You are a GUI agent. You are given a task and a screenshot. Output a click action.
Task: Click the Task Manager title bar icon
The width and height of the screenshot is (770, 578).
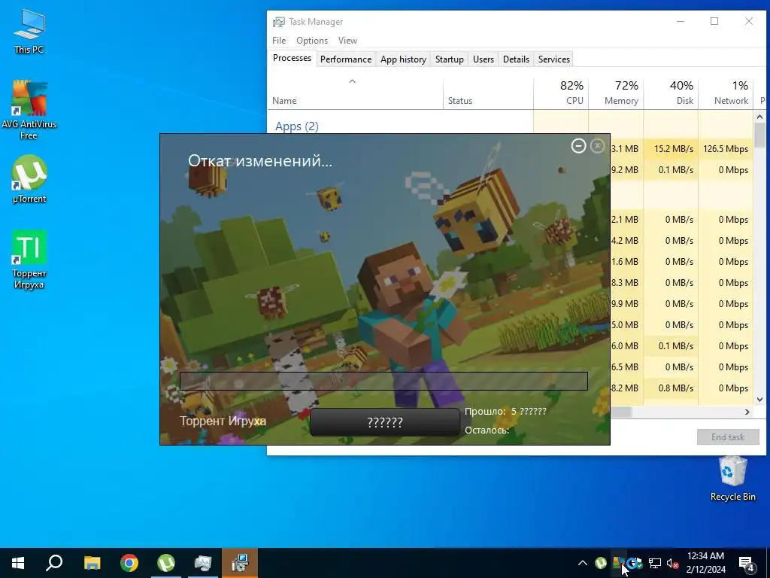click(279, 22)
